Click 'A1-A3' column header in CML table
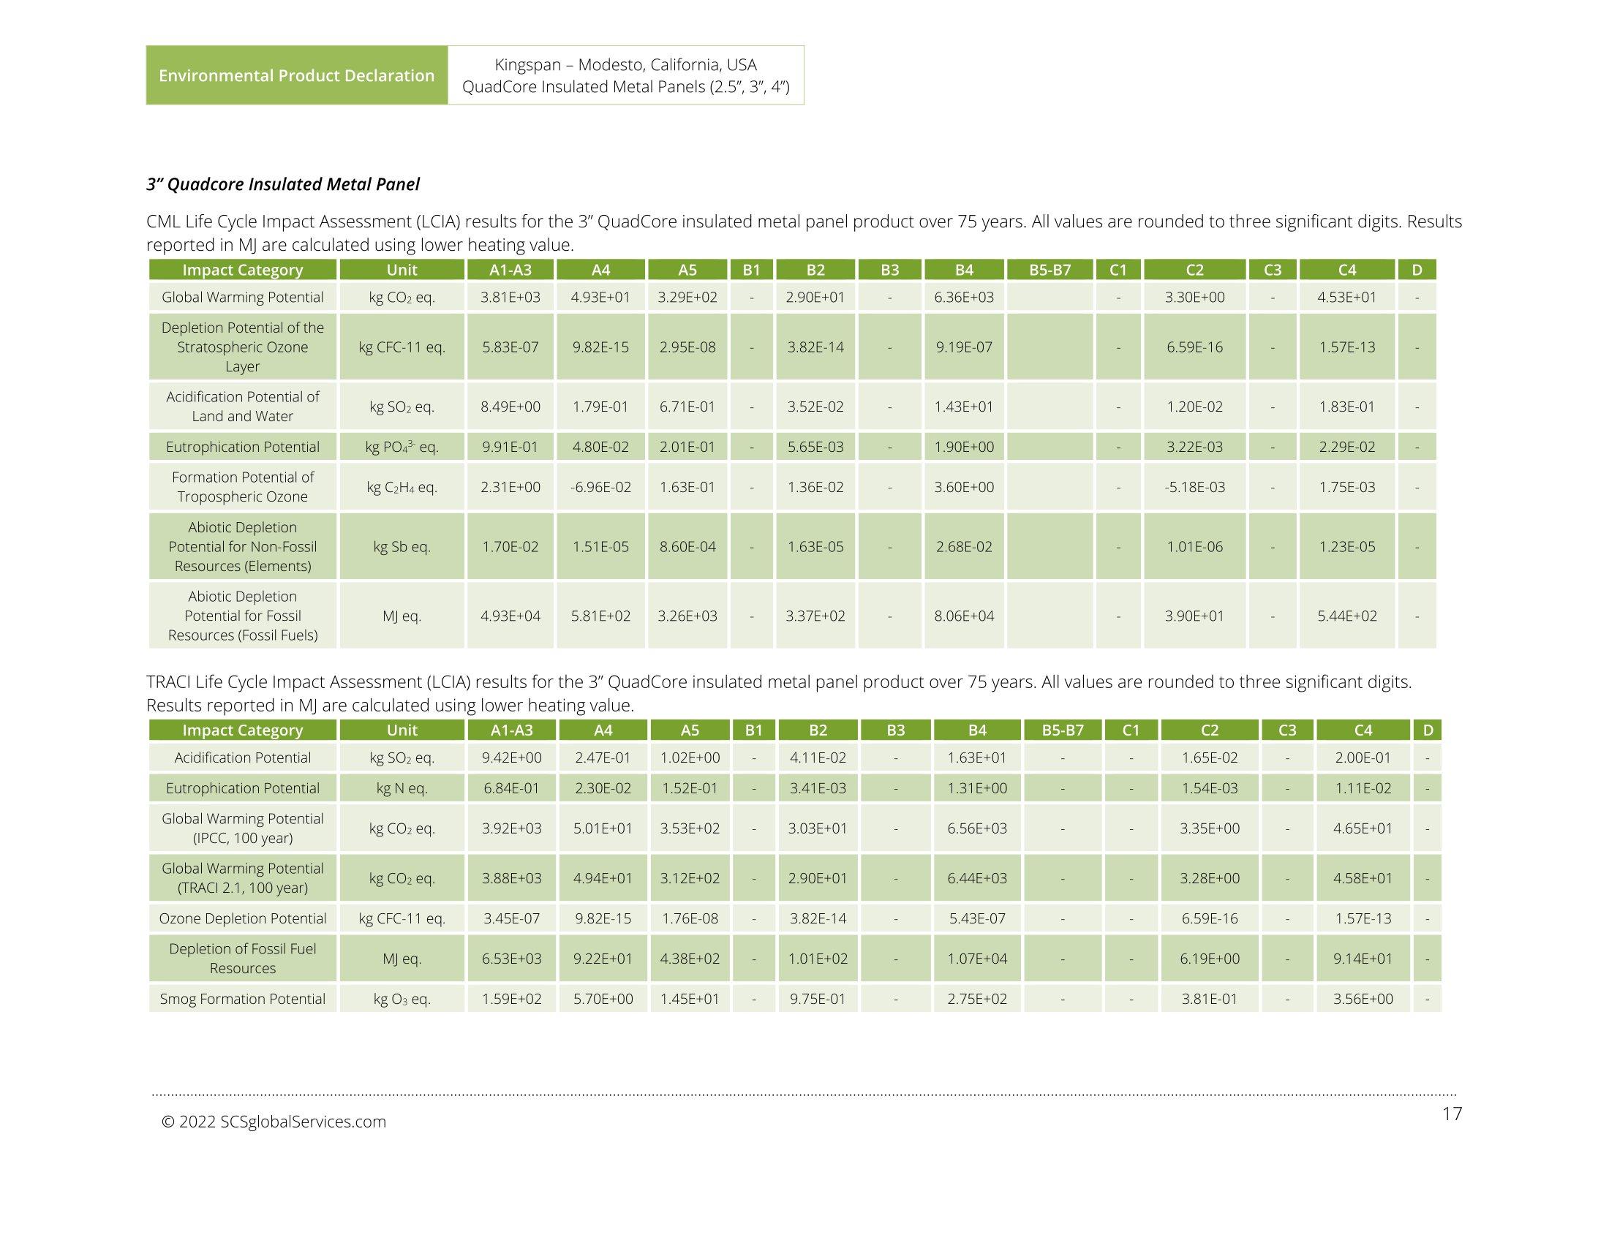The height and width of the screenshot is (1243, 1609). (510, 270)
